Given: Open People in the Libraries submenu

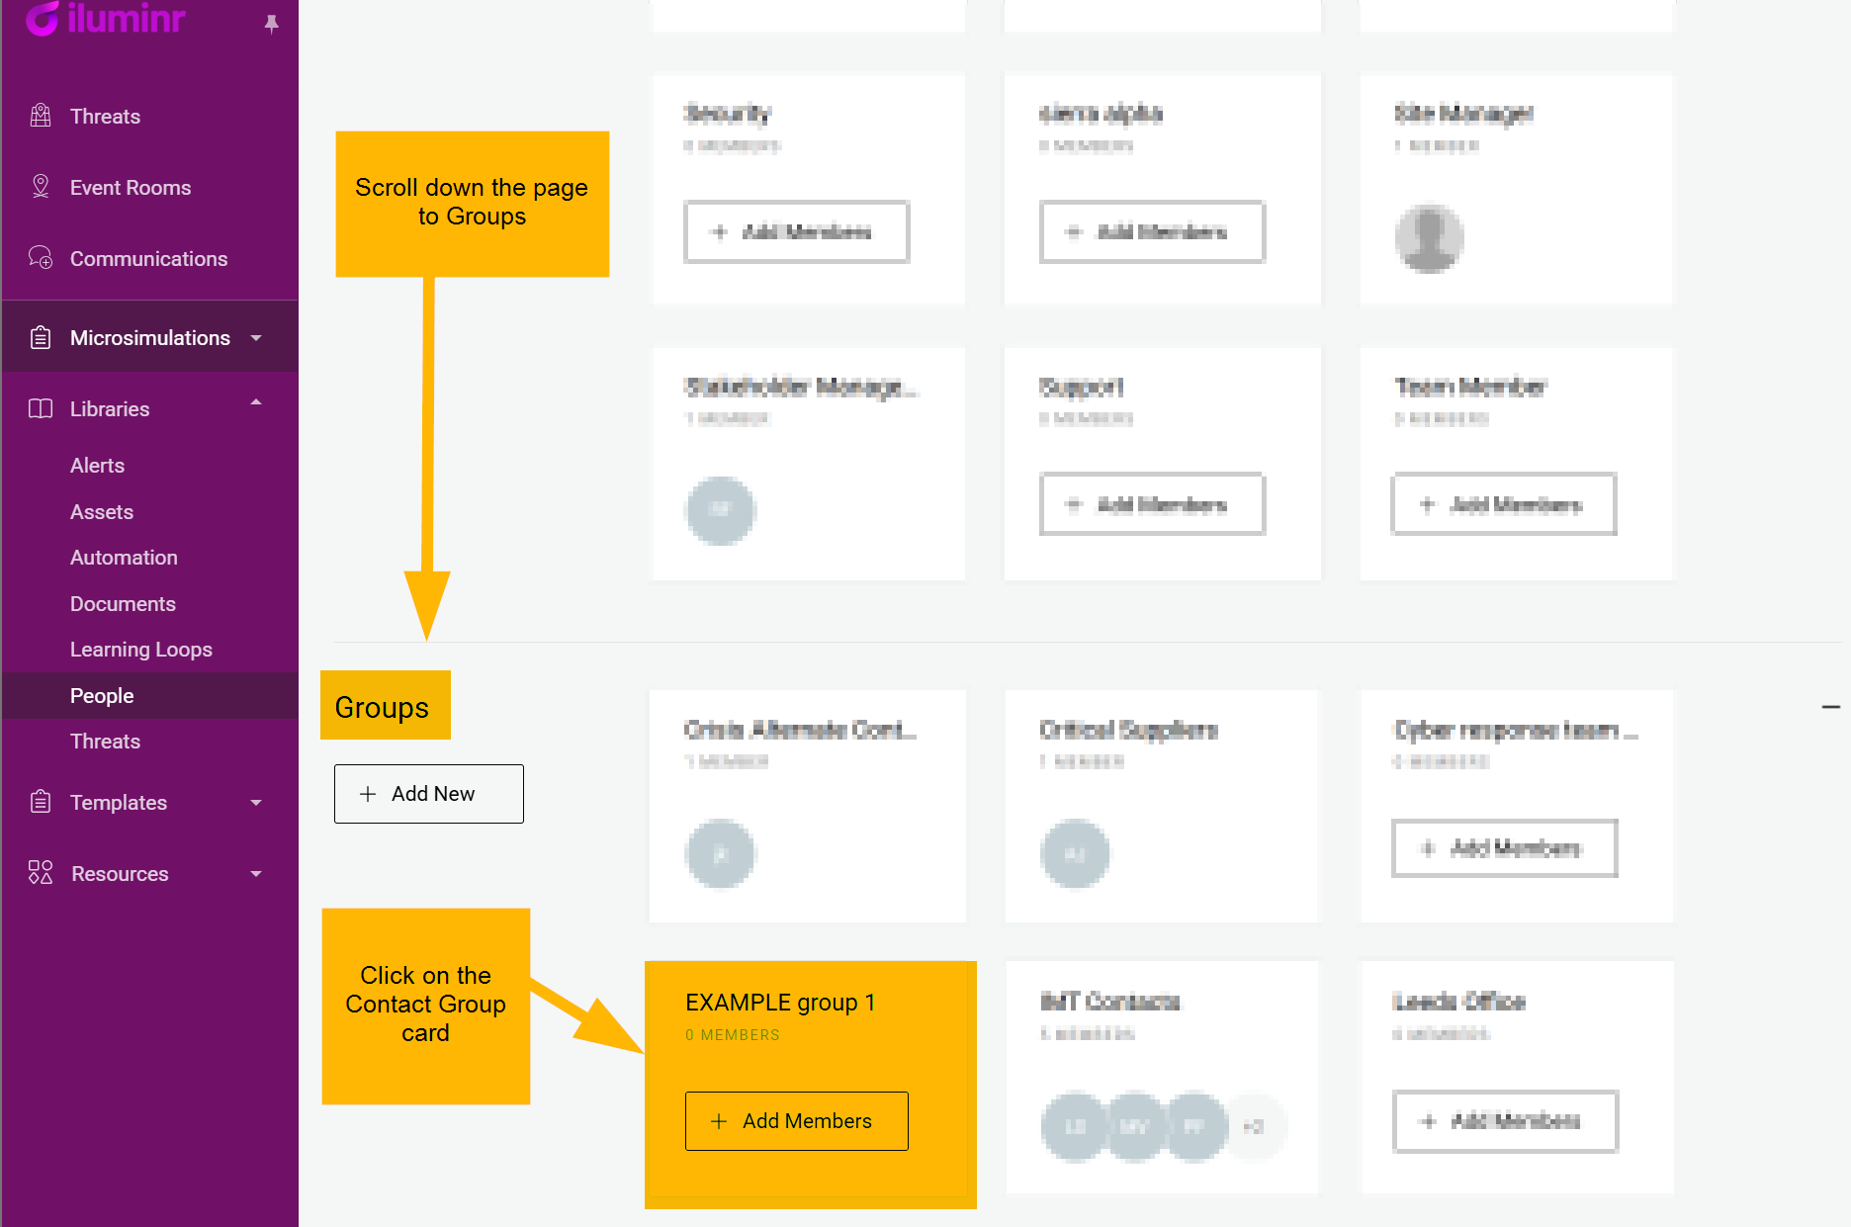Looking at the screenshot, I should point(102,695).
